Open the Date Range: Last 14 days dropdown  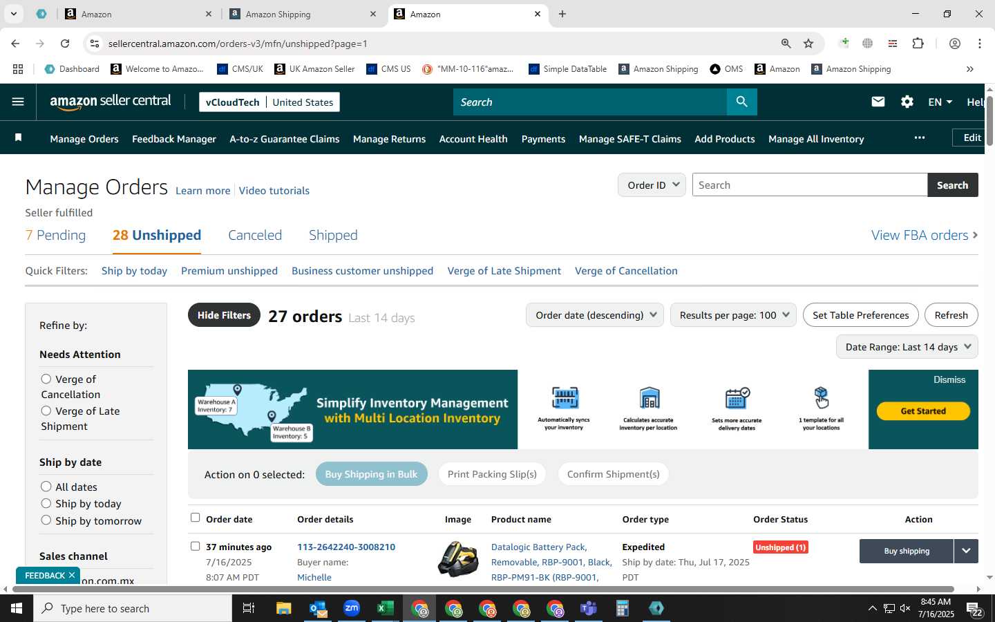[x=907, y=347]
